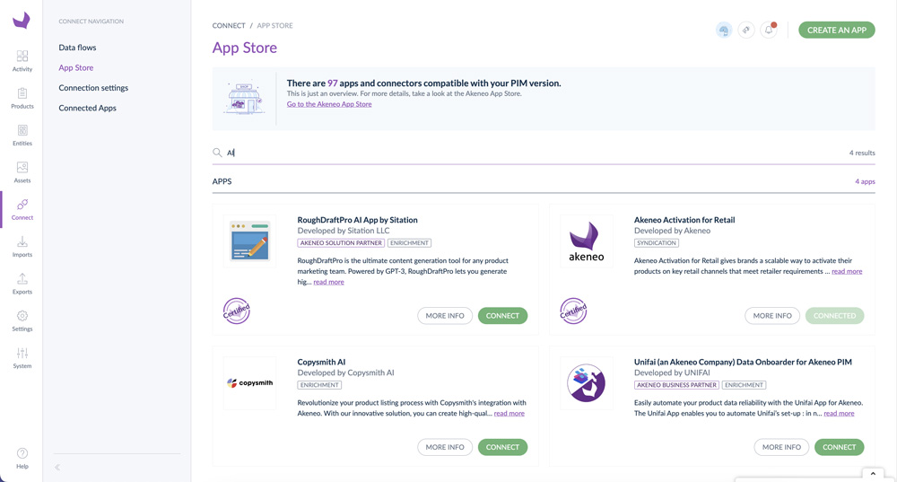This screenshot has width=897, height=482.
Task: Click the Akeneo logo in the sidebar
Action: [x=22, y=20]
